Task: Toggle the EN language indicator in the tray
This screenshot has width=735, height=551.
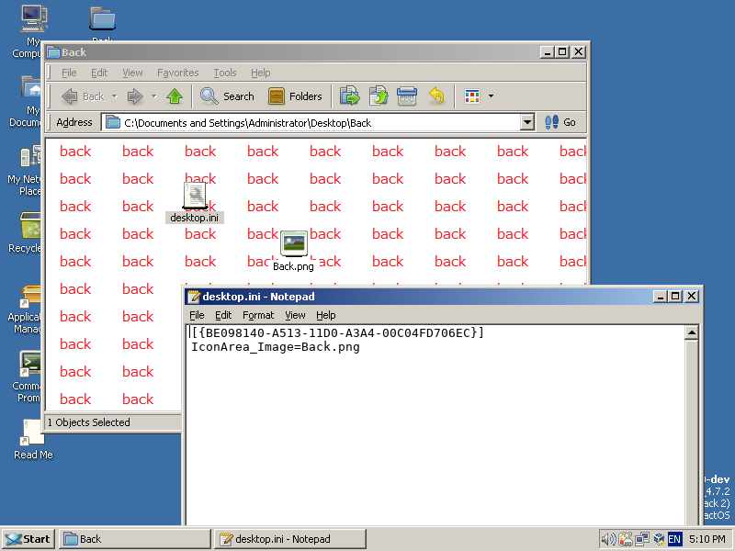Action: pos(676,539)
